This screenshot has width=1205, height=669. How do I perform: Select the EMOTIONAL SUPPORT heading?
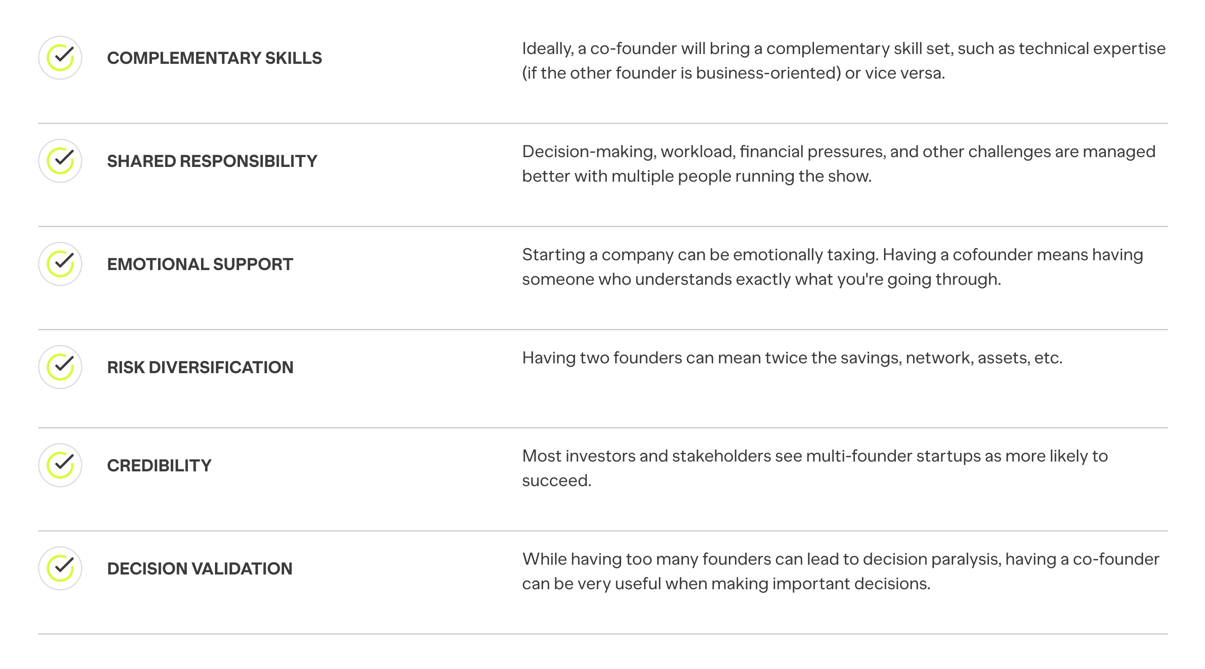pos(200,264)
